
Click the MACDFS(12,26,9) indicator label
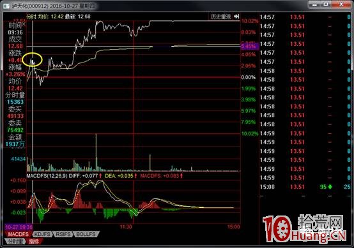point(47,176)
